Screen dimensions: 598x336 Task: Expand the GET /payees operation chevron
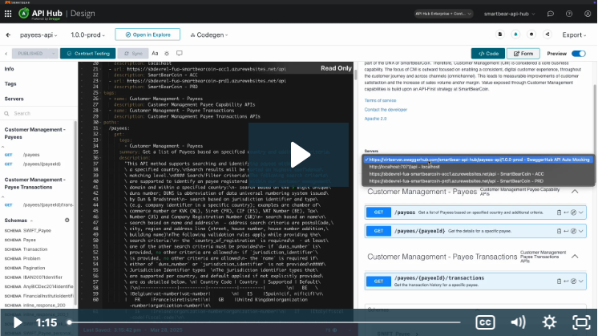click(581, 213)
